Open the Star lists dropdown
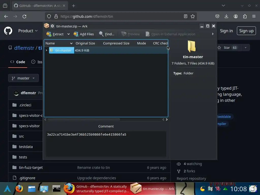 pos(246,48)
